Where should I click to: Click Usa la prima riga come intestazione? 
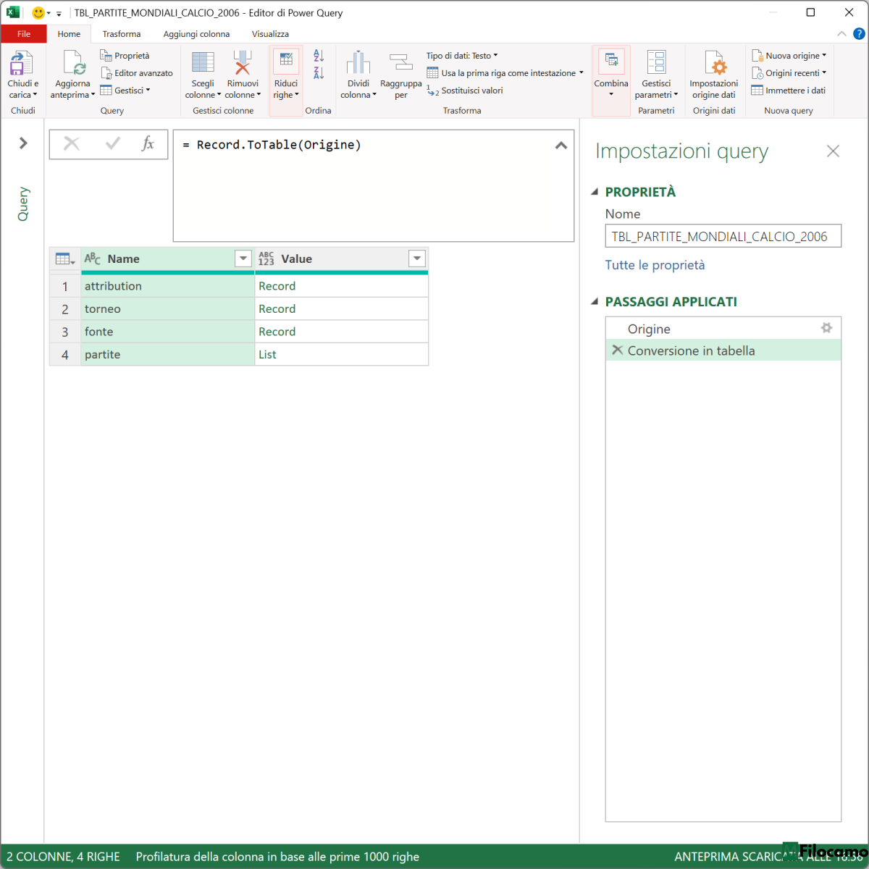tap(501, 73)
